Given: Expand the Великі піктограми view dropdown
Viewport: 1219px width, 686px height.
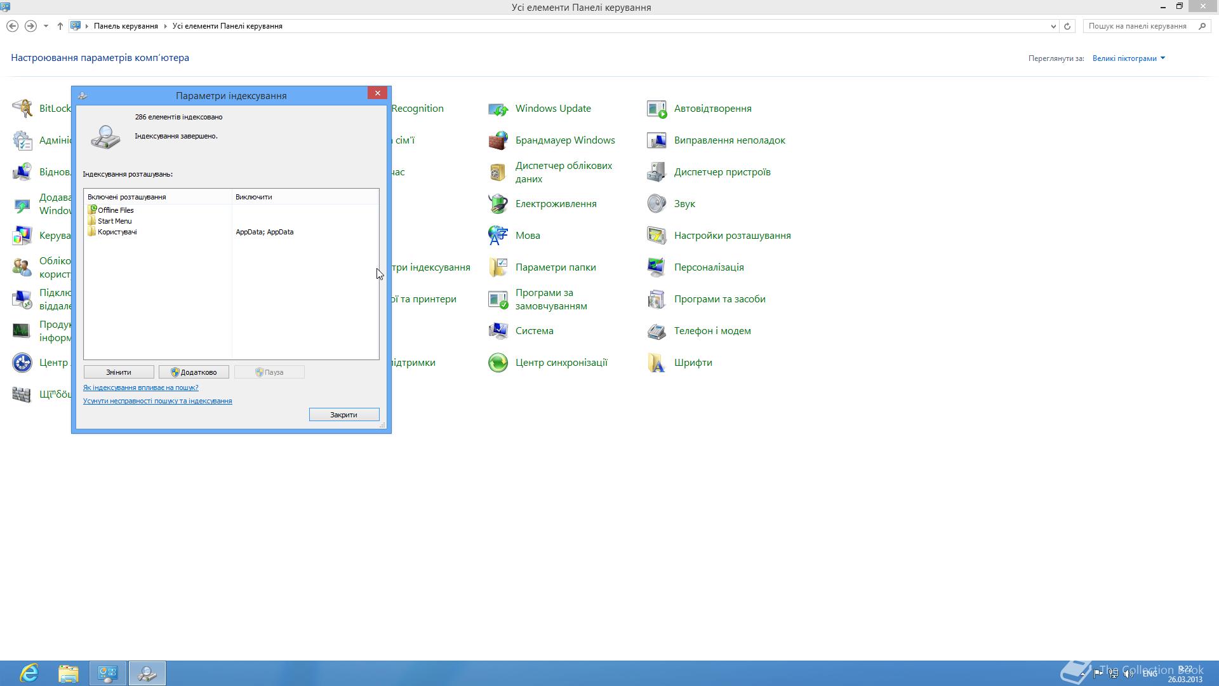Looking at the screenshot, I should (x=1129, y=58).
